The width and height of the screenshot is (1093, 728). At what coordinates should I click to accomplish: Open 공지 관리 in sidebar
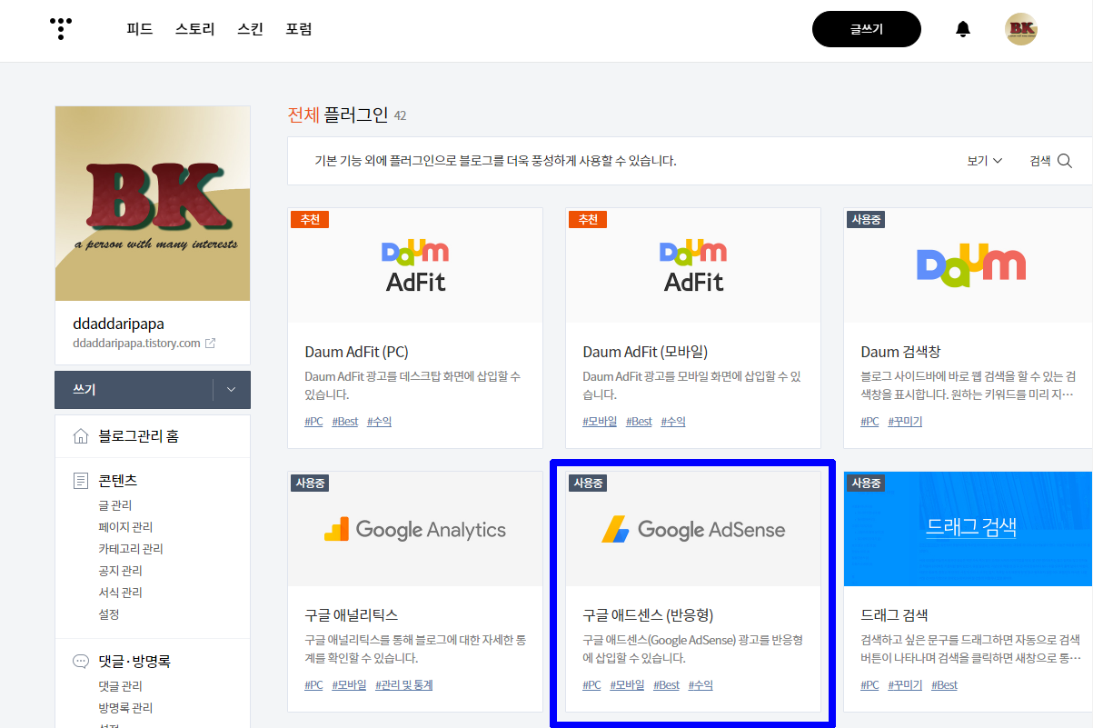121,571
